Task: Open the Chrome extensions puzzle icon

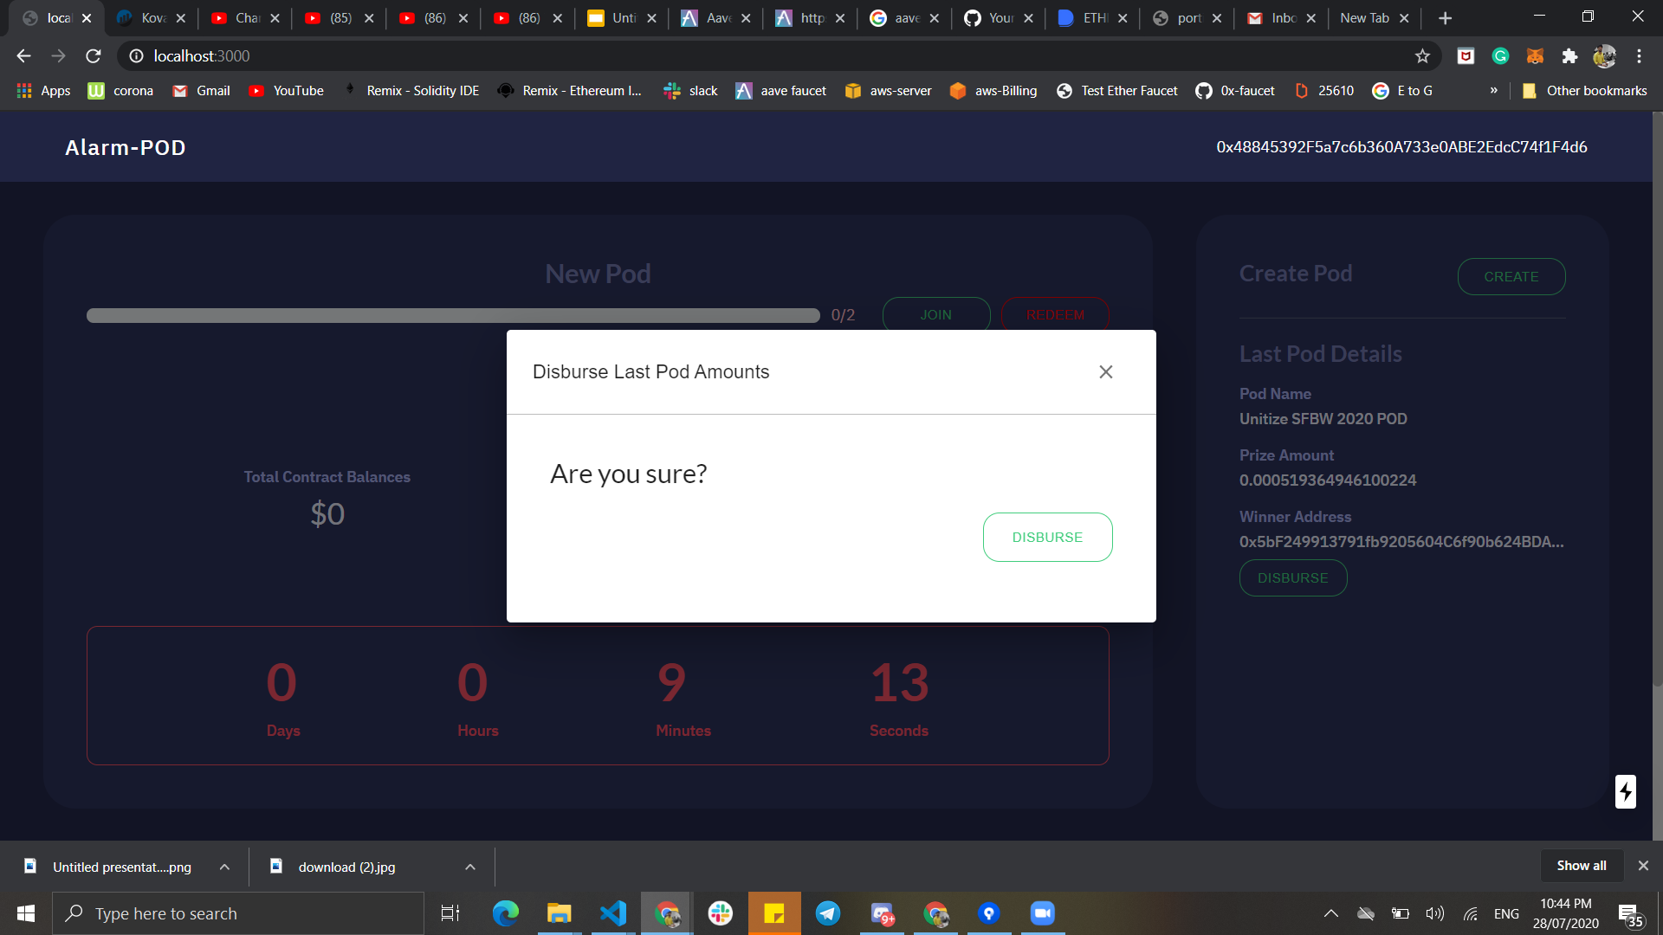Action: tap(1569, 56)
